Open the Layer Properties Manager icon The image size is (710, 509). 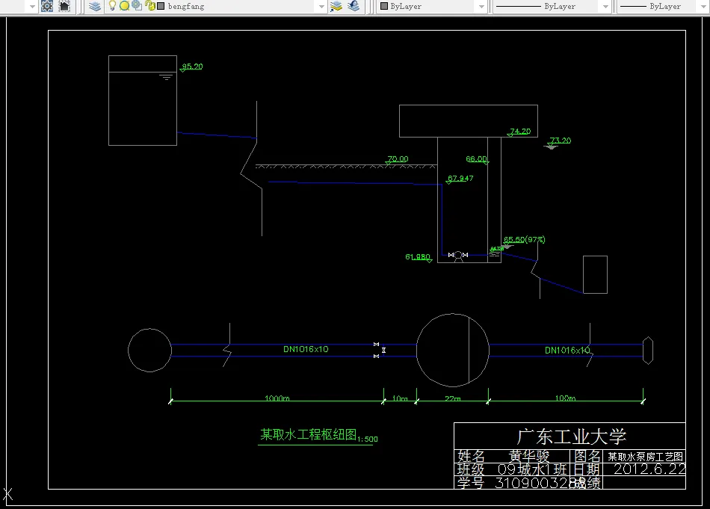pyautogui.click(x=95, y=6)
